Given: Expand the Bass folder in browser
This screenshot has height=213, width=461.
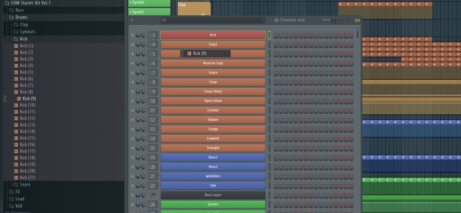Looking at the screenshot, I should 19,10.
